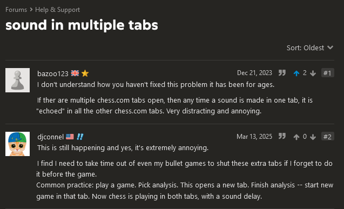Go to Forums in the breadcrumb
This screenshot has height=209, width=344.
click(x=16, y=10)
